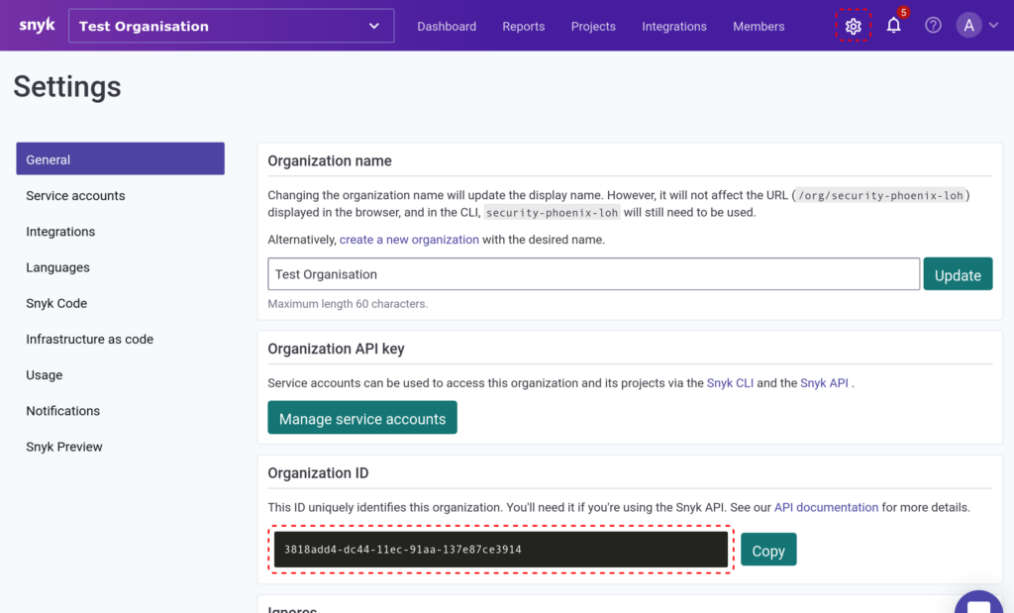Click the Update button
This screenshot has height=613, width=1014.
coord(958,274)
